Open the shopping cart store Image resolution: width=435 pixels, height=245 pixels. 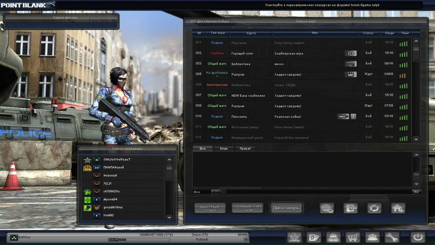pyautogui.click(x=353, y=237)
